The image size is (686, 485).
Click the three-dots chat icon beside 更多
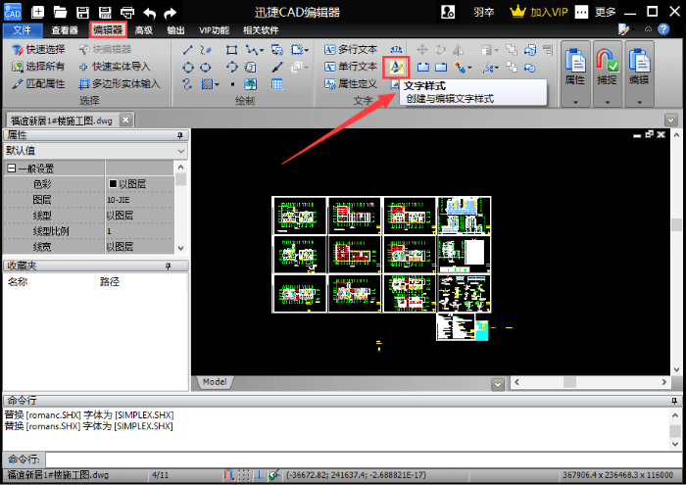(581, 12)
